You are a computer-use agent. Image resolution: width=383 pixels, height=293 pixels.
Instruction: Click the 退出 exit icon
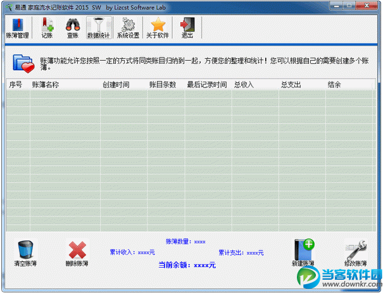[x=187, y=28]
